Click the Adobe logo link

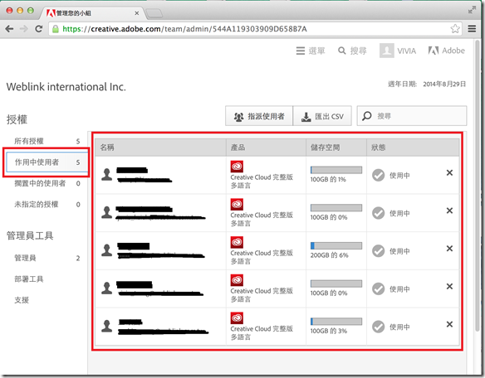[x=446, y=51]
